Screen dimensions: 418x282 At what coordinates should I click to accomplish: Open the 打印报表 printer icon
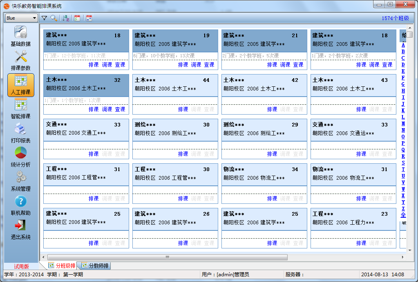[20, 129]
